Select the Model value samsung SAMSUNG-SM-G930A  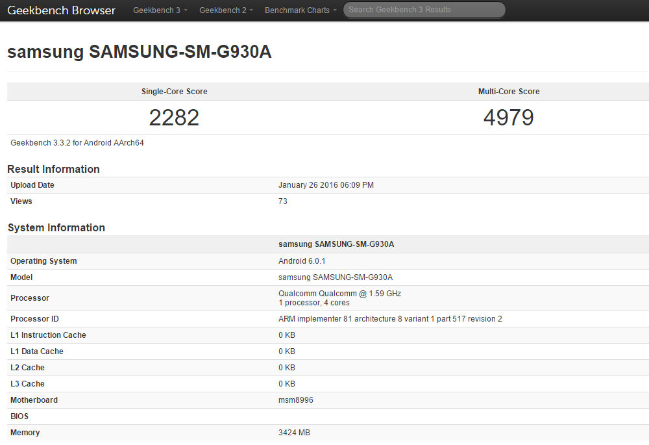tap(336, 277)
